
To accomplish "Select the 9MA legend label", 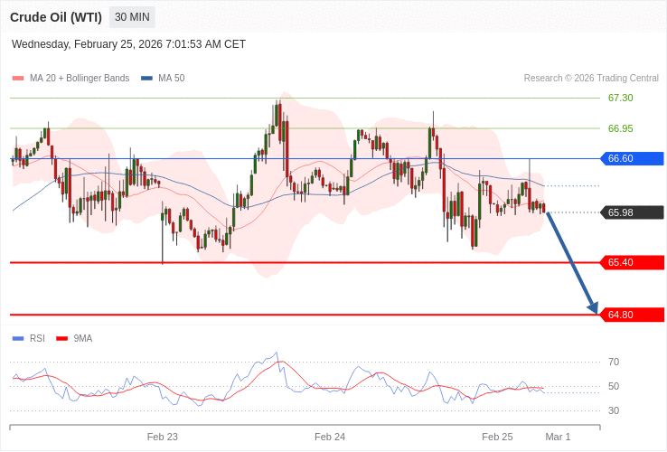I will (x=83, y=339).
